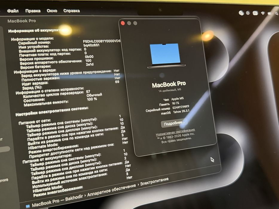Screen dimensions: 279x209
Task: Select the condition value Обычный
Action: [94, 95]
